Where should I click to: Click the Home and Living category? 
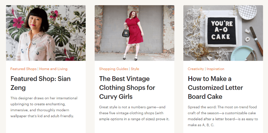[53, 69]
